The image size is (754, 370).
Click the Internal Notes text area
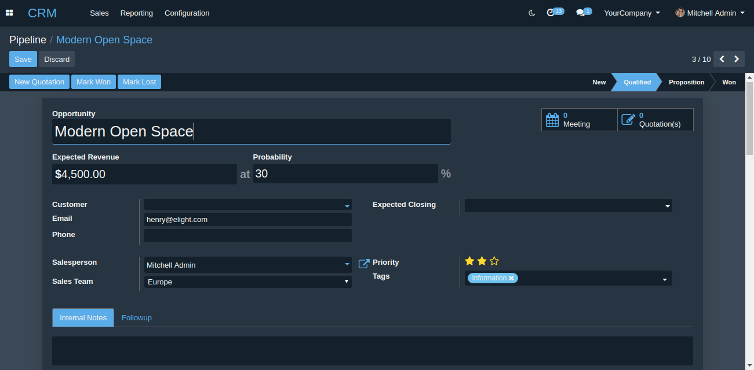pyautogui.click(x=373, y=351)
